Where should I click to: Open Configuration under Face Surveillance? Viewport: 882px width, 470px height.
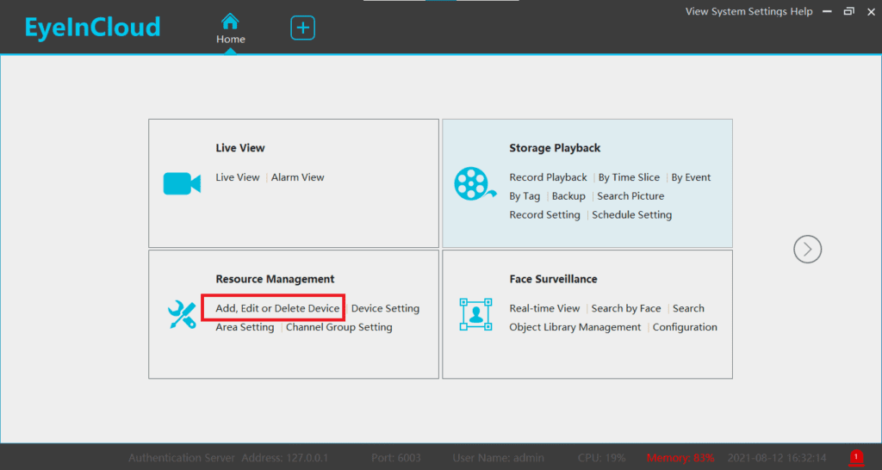point(685,327)
